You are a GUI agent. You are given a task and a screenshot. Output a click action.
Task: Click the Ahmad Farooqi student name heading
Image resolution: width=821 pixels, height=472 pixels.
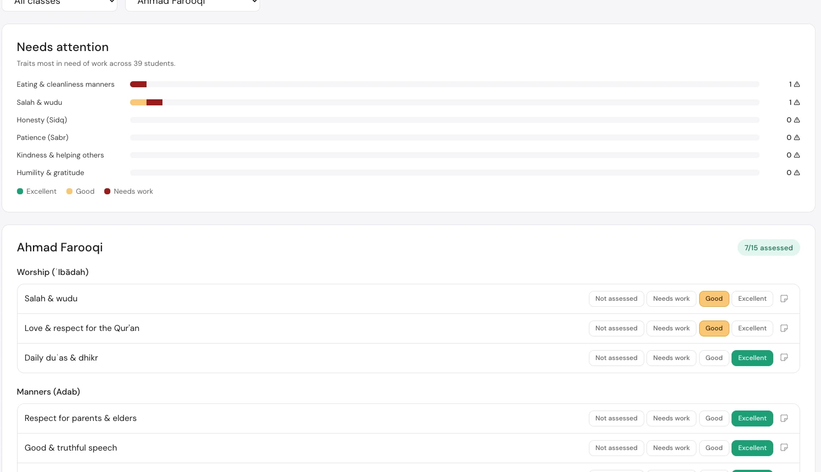point(60,248)
